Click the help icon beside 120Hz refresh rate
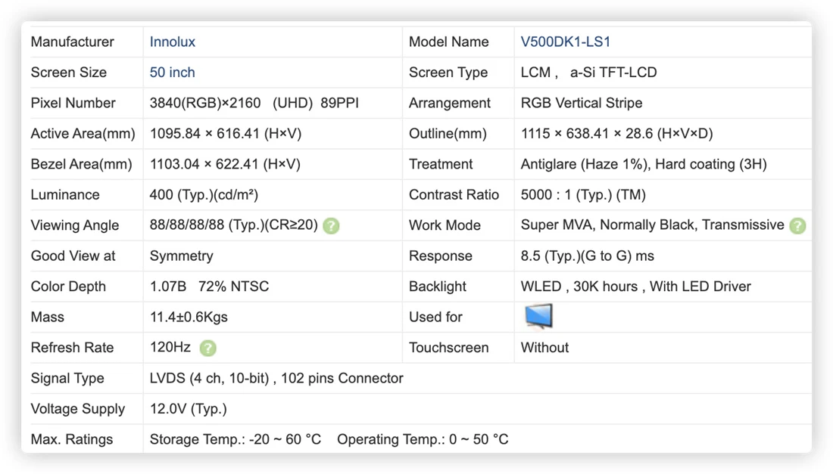Screen dimensions: 833x474 (x=207, y=349)
